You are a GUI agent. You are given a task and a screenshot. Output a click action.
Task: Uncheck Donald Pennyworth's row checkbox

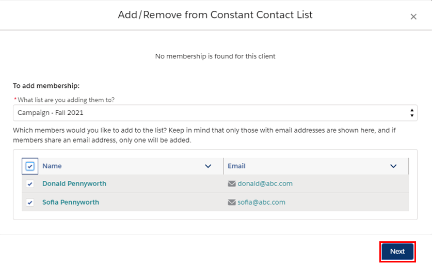point(30,184)
